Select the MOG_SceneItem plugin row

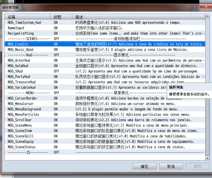[x=105, y=131]
